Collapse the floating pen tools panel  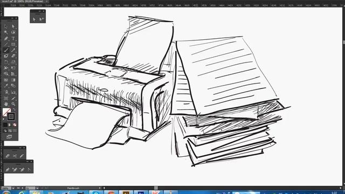coord(27,161)
